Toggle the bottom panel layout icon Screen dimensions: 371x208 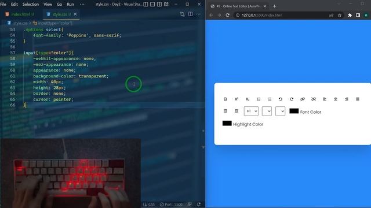click(152, 4)
